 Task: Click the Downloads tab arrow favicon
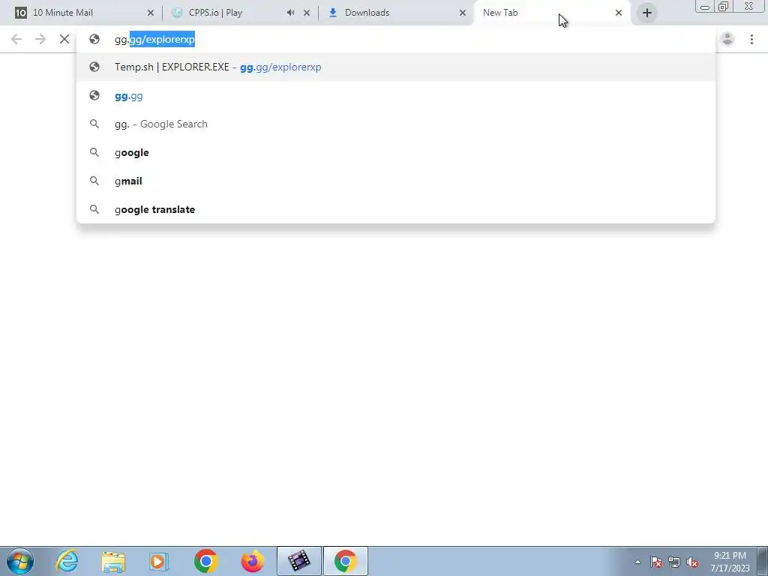(x=333, y=13)
